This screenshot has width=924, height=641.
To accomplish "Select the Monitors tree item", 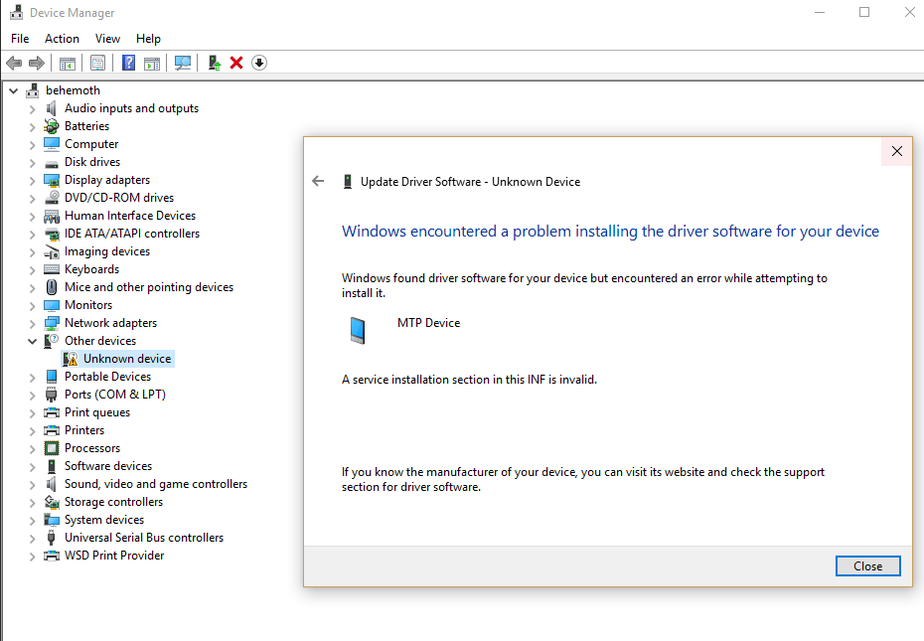I will 88,305.
